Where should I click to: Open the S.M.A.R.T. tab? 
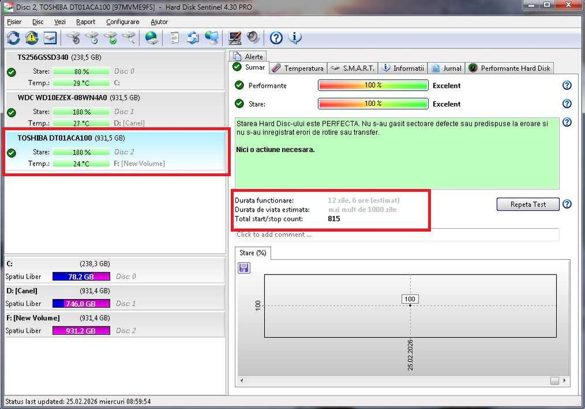pyautogui.click(x=353, y=68)
